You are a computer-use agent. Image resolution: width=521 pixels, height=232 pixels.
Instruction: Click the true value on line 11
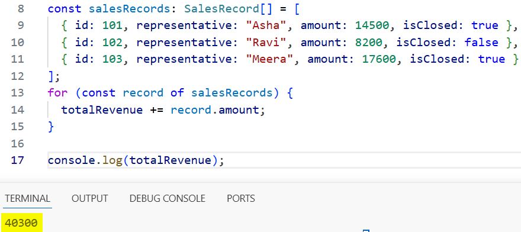click(x=492, y=59)
